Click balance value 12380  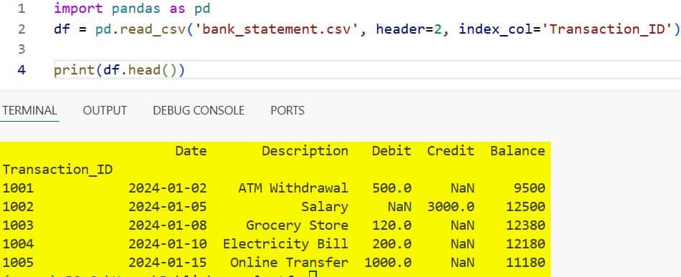(526, 225)
